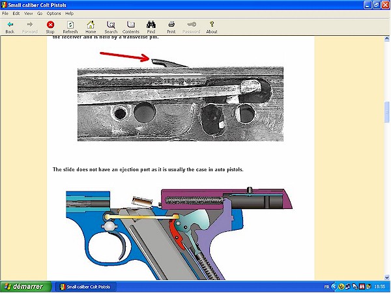Click the title bar application icon
The width and height of the screenshot is (391, 293).
click(x=4, y=5)
